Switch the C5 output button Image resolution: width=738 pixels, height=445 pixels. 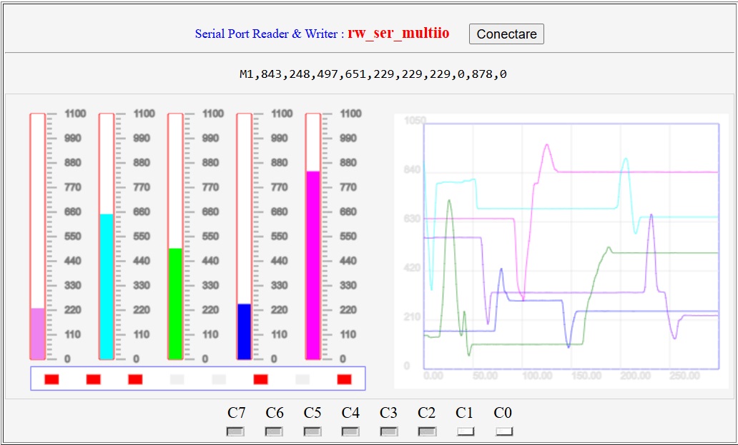pos(312,431)
